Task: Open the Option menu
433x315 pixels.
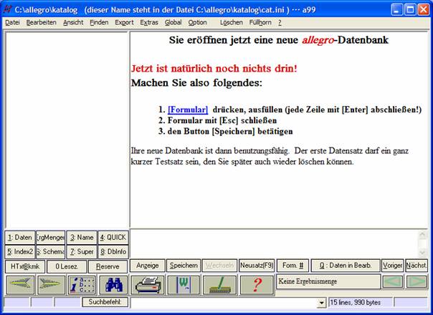Action: (x=197, y=23)
